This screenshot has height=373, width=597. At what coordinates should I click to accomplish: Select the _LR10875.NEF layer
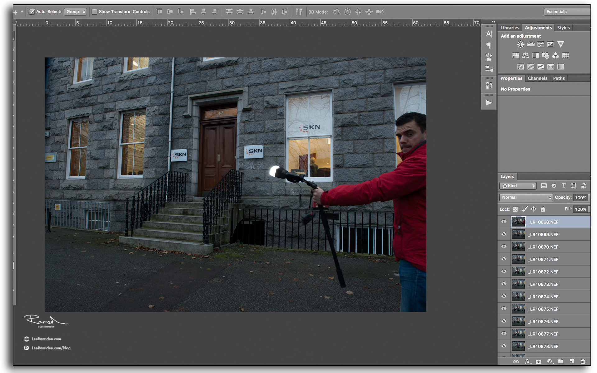544,309
